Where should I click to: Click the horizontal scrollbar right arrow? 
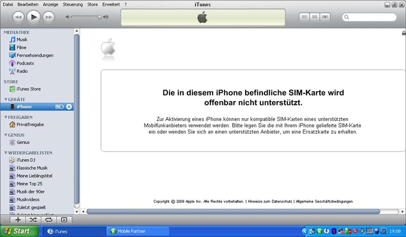pyautogui.click(x=402, y=212)
